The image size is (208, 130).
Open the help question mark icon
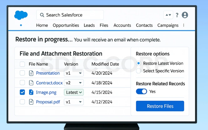click(x=177, y=15)
